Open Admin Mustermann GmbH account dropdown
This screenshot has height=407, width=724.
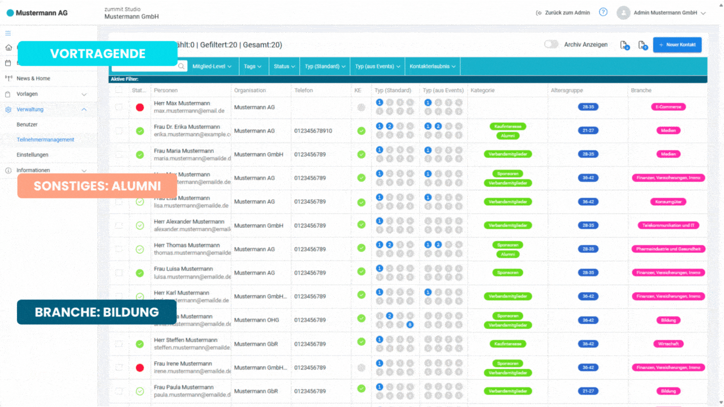(670, 12)
